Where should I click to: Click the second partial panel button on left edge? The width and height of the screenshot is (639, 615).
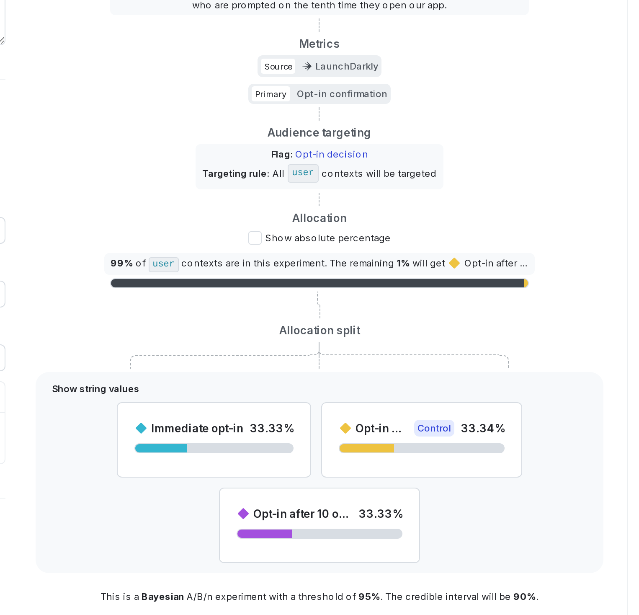(2, 294)
